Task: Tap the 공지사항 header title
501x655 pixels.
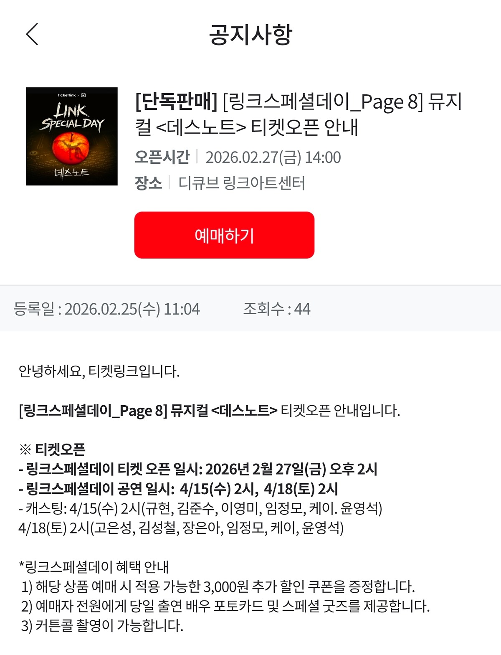Action: (250, 34)
